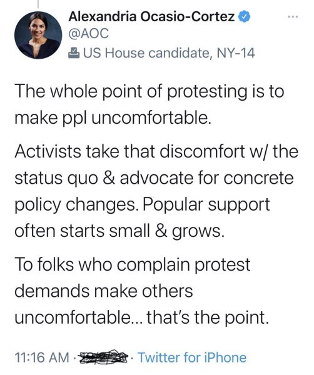Open the more options three-dot menu

click(x=293, y=17)
